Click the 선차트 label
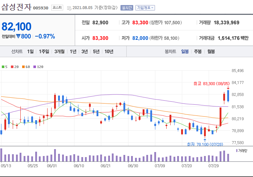 coord(17,51)
